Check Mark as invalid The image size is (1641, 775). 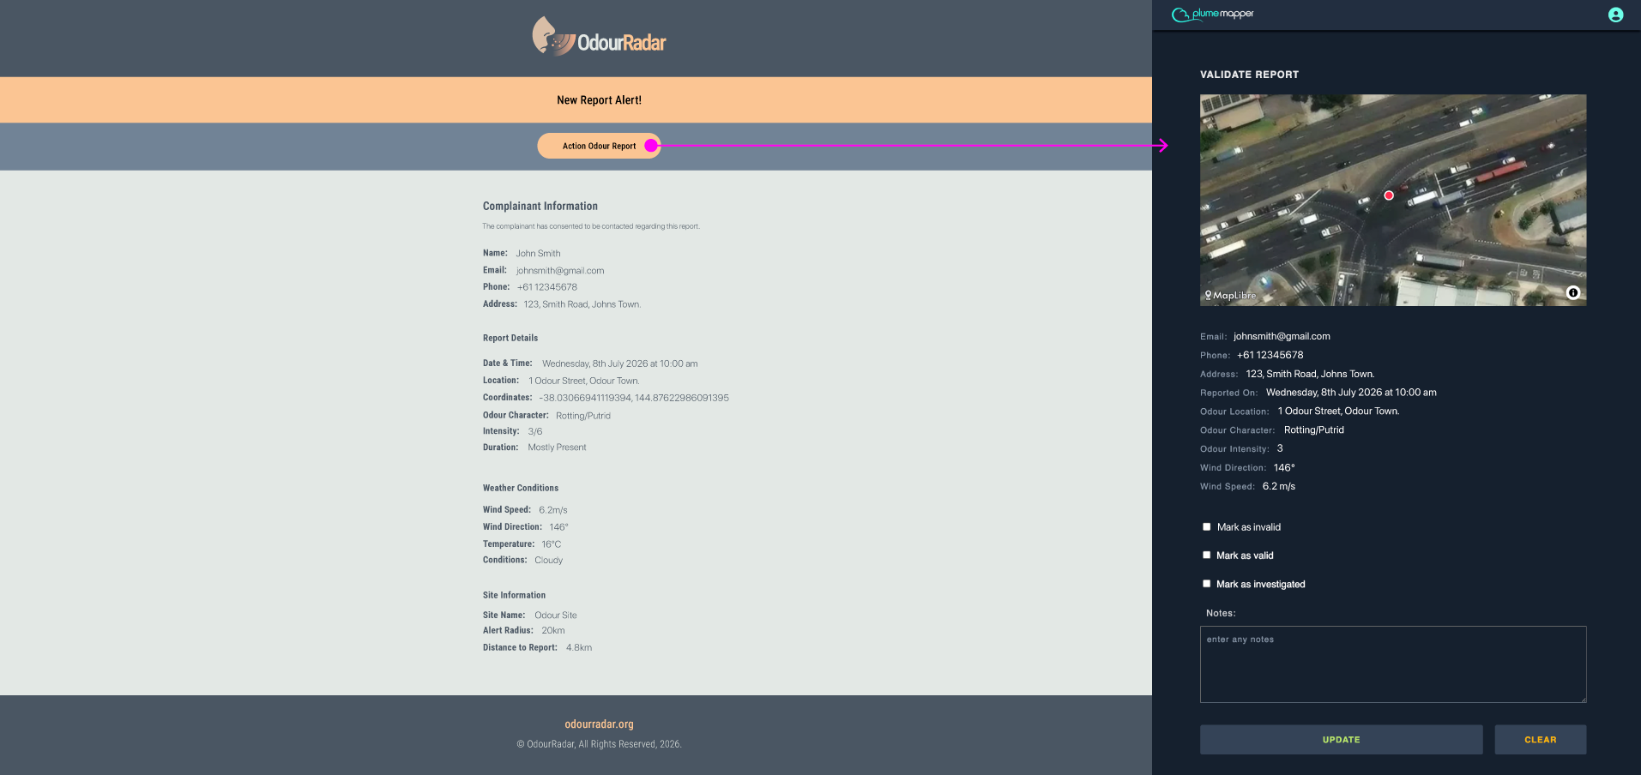pos(1207,526)
